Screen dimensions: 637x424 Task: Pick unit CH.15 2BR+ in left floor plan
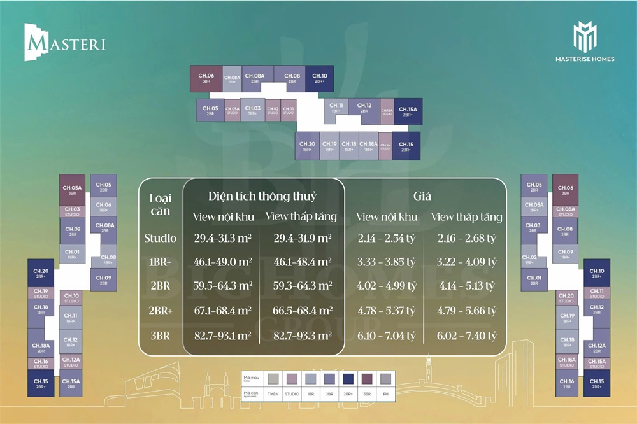click(x=41, y=384)
